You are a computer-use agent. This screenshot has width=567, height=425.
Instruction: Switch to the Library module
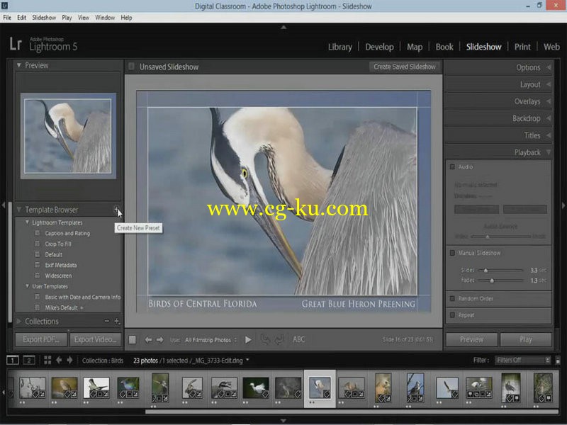340,47
